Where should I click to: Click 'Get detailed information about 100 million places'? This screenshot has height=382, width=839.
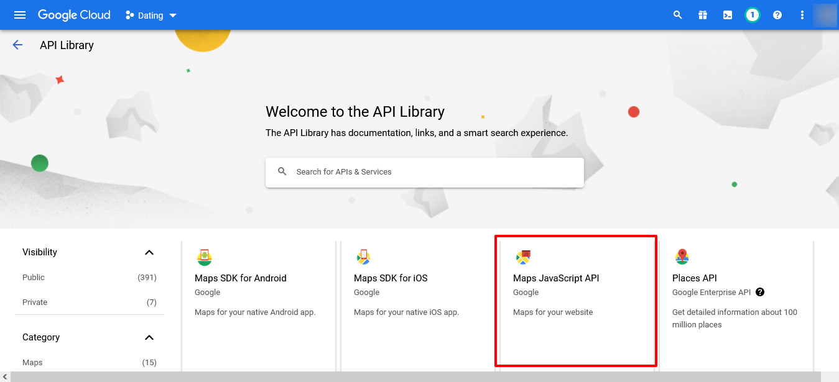click(735, 319)
